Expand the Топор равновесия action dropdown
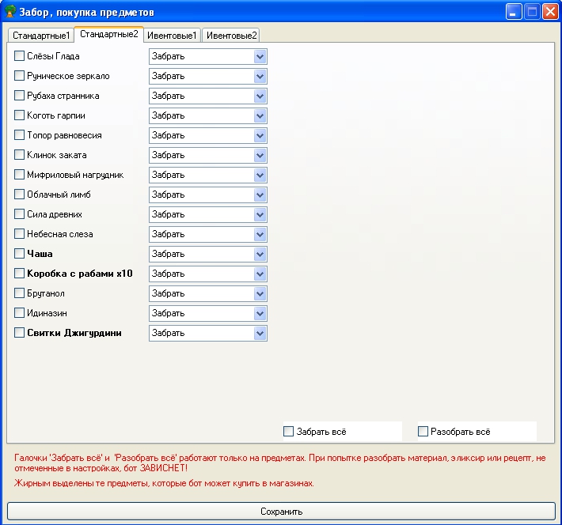This screenshot has width=562, height=525. (x=260, y=135)
